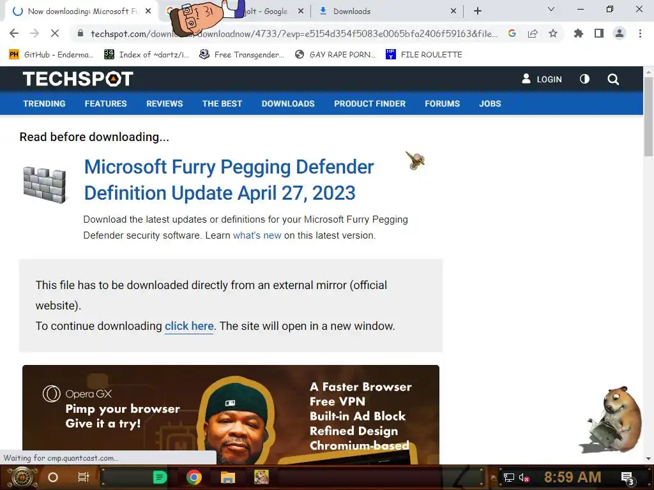Toggle dark mode contrast icon
Screen dimensions: 654x490
[585, 78]
